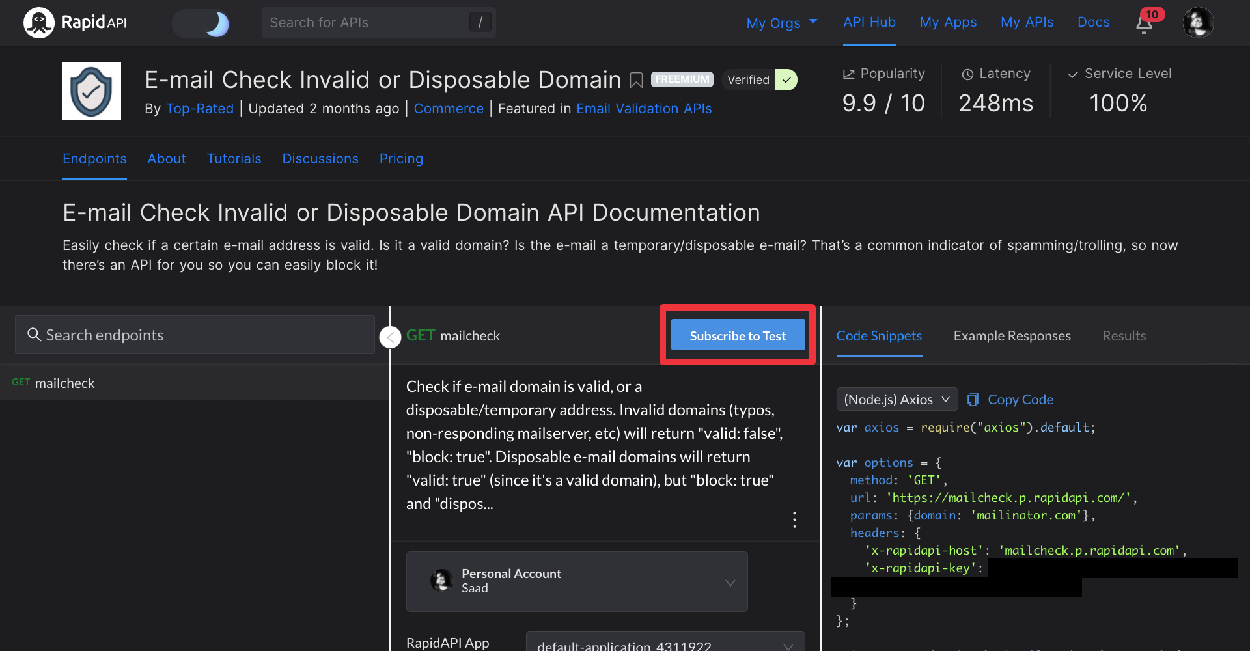The width and height of the screenshot is (1250, 651).
Task: Click the 100% service level value
Action: (1118, 103)
